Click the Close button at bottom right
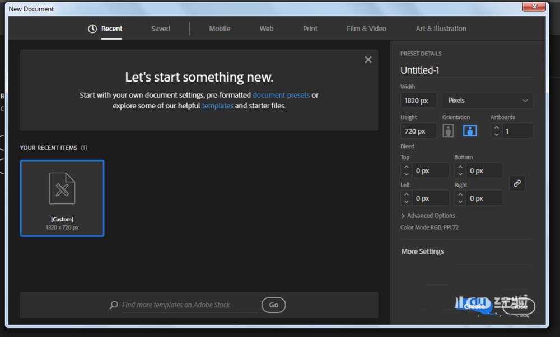The width and height of the screenshot is (560, 337). 519,306
